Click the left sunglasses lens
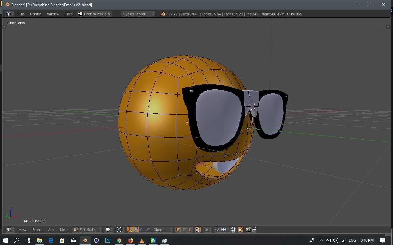 (218, 118)
